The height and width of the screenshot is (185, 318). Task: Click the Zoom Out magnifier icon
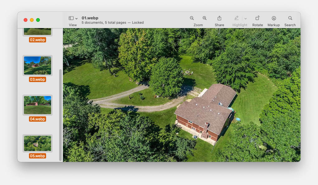pyautogui.click(x=192, y=18)
